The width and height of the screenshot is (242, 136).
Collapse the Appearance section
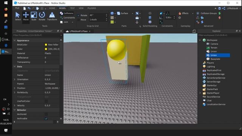click(14, 40)
